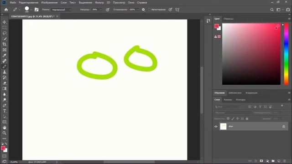Select the Frame tool
The image size is (292, 164).
click(x=5, y=50)
